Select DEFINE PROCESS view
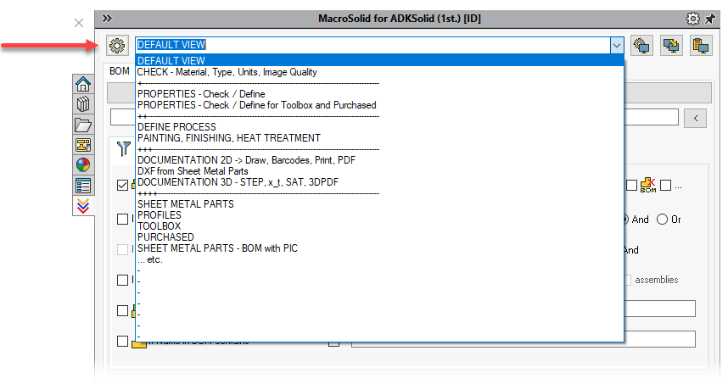This screenshot has width=728, height=384. pos(379,127)
